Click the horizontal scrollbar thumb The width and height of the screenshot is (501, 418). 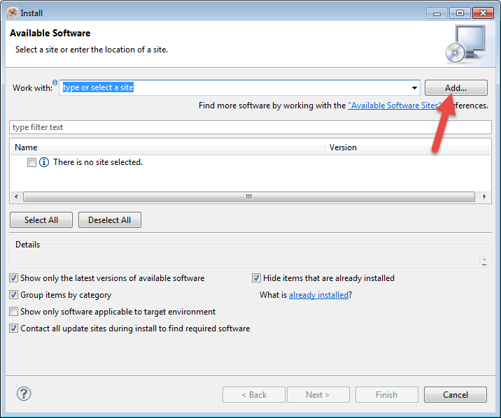[249, 196]
